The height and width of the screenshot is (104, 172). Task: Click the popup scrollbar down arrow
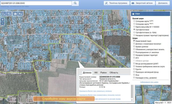pyautogui.click(x=132, y=100)
